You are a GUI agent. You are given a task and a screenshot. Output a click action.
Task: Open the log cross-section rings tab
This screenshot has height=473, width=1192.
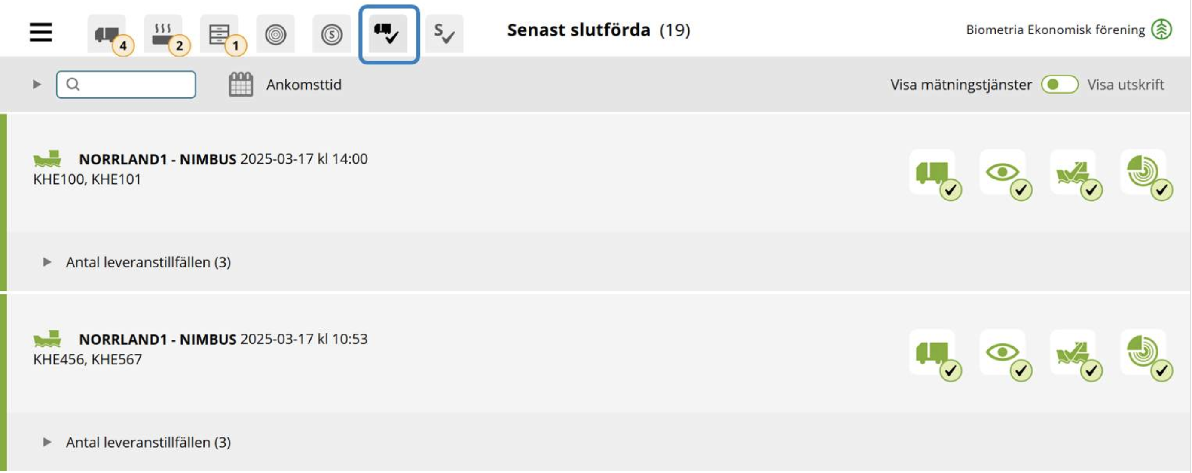276,34
